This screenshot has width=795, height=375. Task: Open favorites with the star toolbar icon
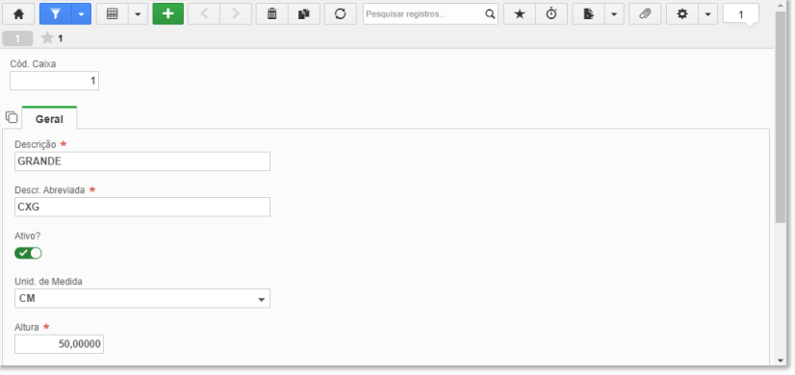pos(519,14)
